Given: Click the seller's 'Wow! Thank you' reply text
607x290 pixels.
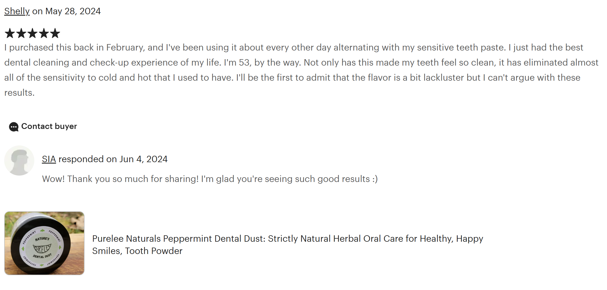Looking at the screenshot, I should 210,179.
